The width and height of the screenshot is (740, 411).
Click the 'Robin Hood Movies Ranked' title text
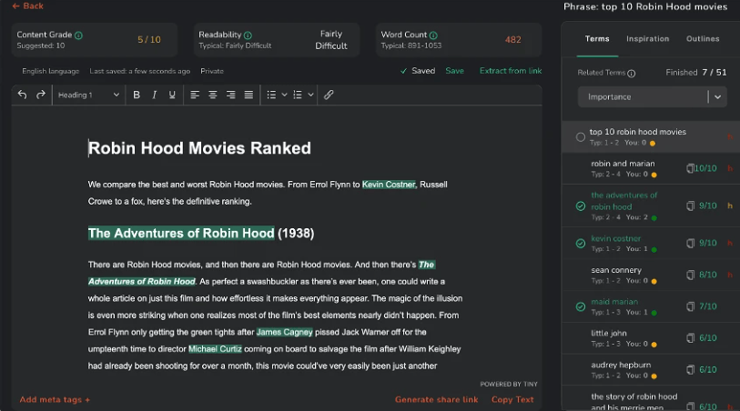tap(199, 148)
